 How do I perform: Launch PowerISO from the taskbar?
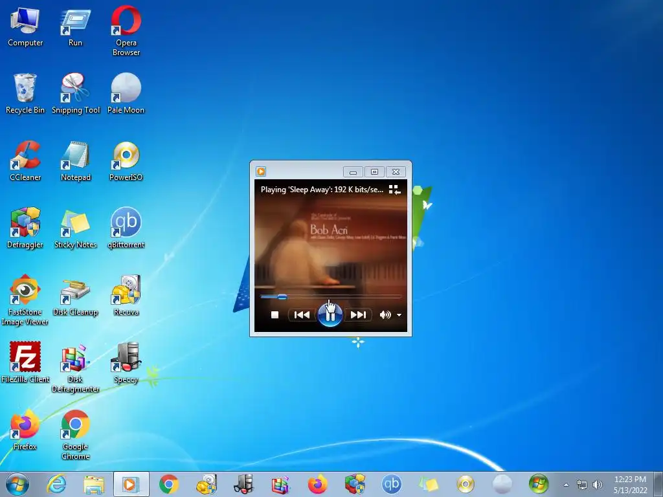(465, 484)
